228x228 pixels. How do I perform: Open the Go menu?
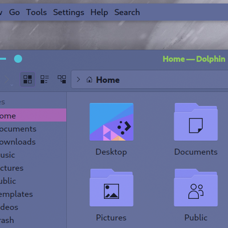14,13
